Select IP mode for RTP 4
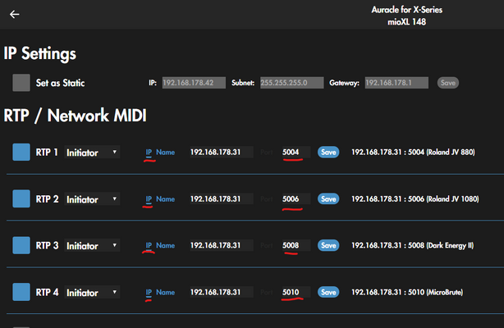 tap(149, 293)
